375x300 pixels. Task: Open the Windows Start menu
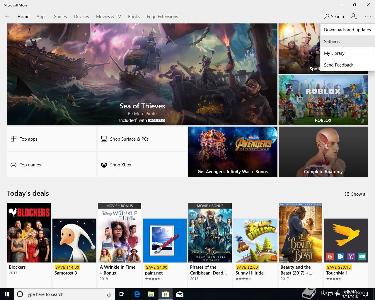pos(7,294)
